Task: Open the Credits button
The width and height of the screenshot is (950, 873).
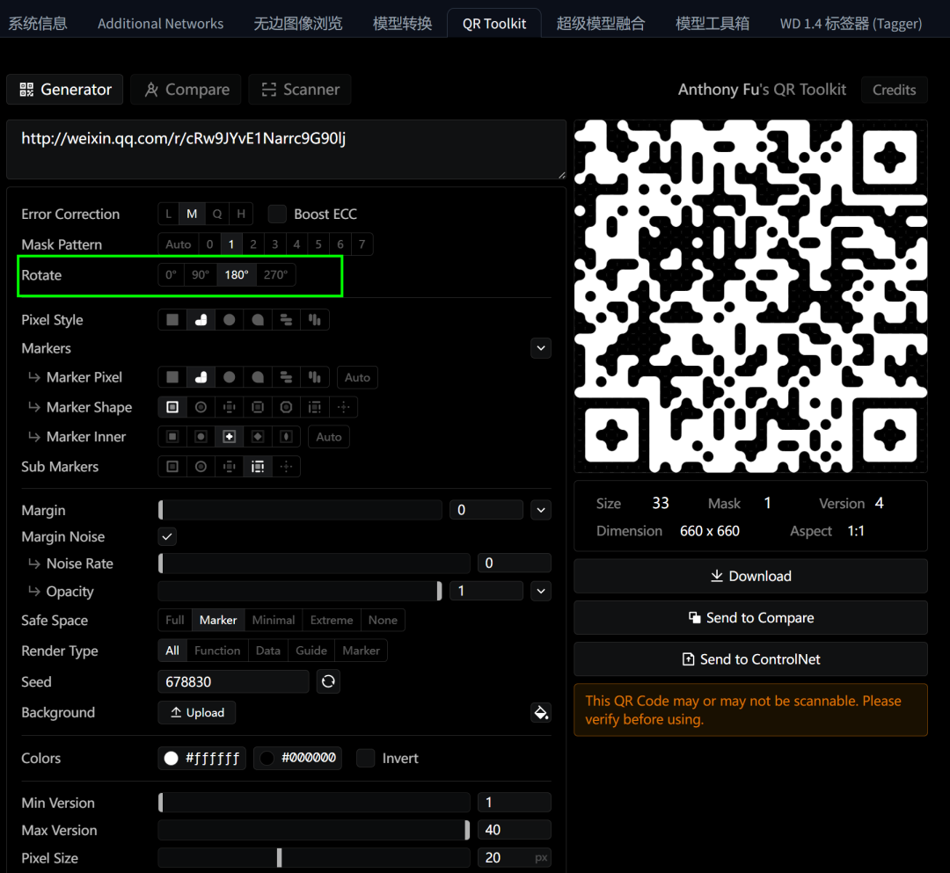Action: point(894,90)
